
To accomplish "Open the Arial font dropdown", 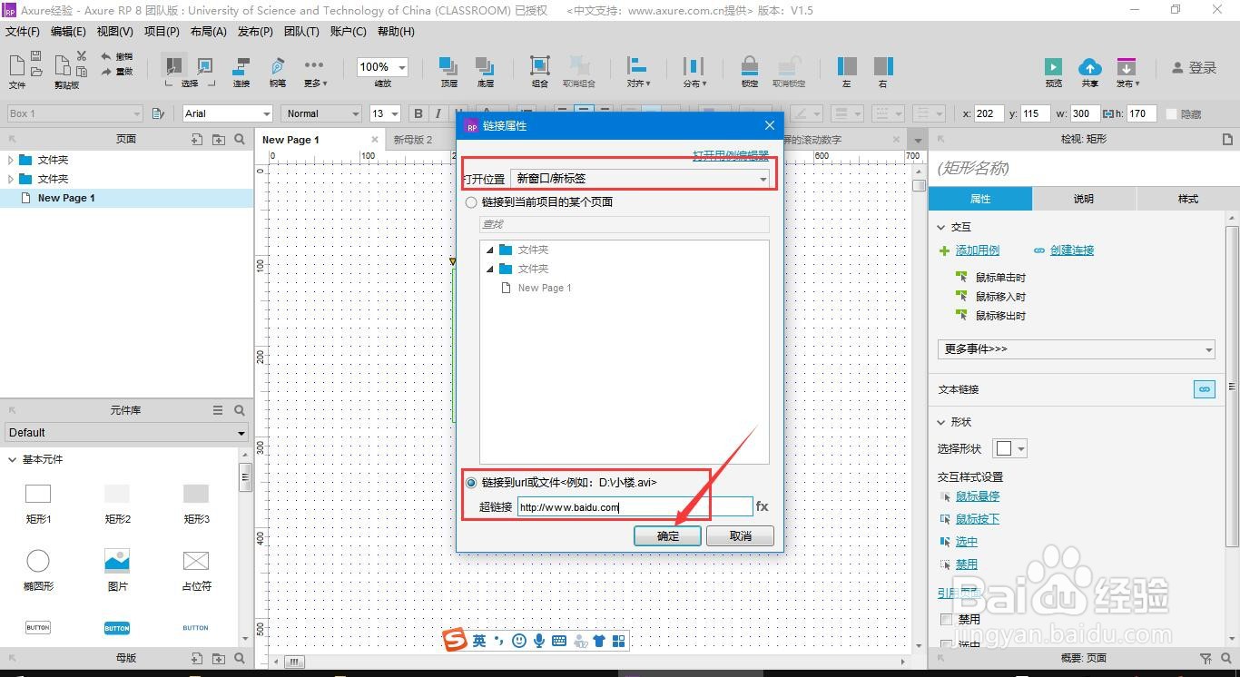I will [x=227, y=113].
